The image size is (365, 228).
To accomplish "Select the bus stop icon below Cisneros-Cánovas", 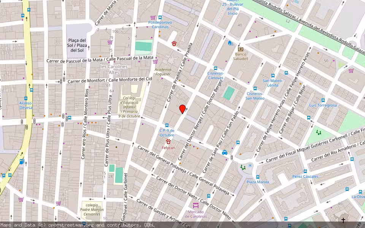I will (216, 68).
